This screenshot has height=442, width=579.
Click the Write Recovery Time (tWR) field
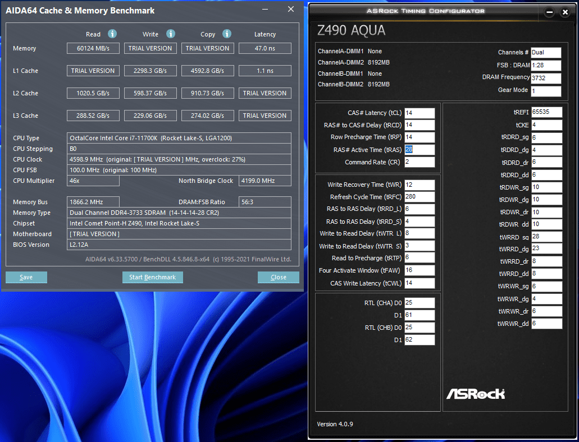420,185
